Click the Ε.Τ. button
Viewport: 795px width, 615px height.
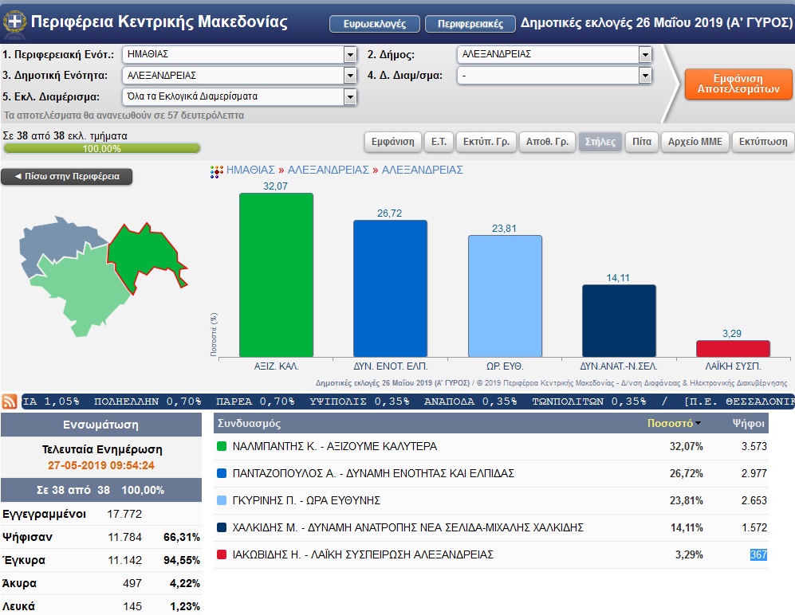pos(439,142)
